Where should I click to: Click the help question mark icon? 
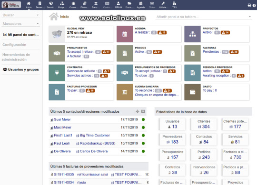[254, 5]
